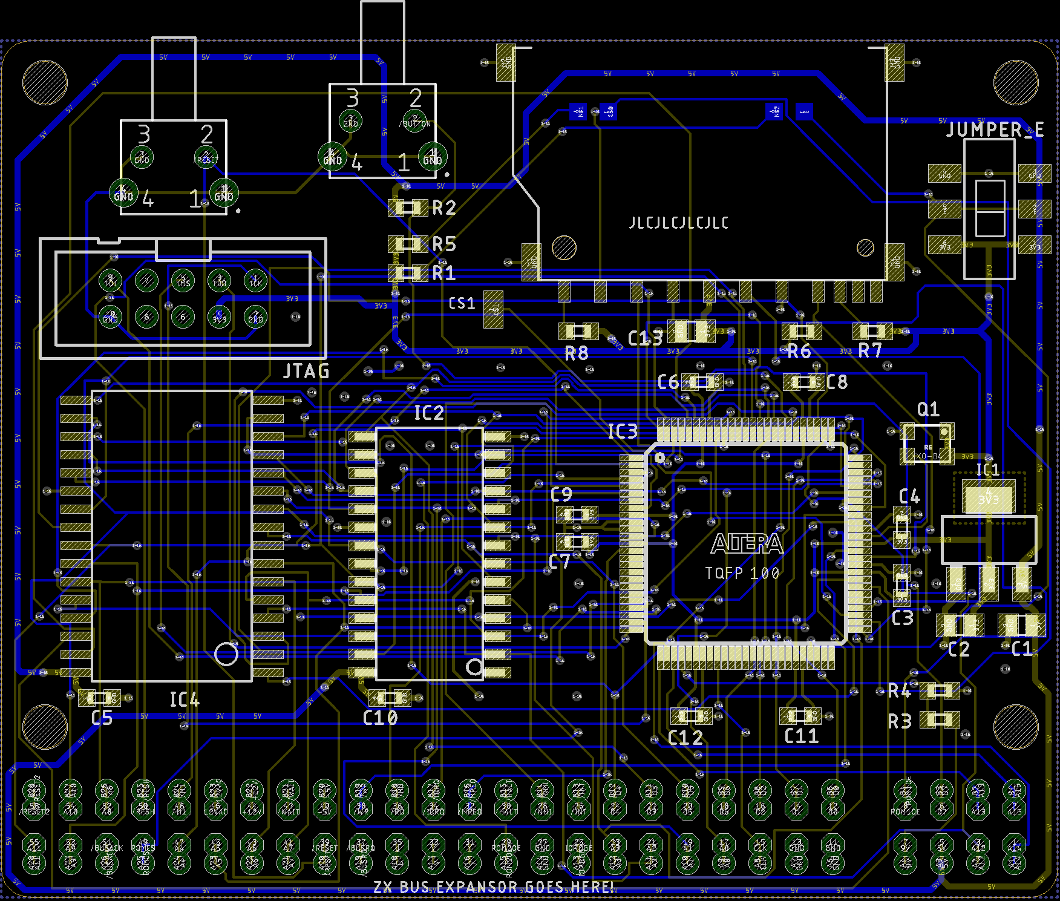
Task: Click the IC3 reference label
Action: point(623,431)
